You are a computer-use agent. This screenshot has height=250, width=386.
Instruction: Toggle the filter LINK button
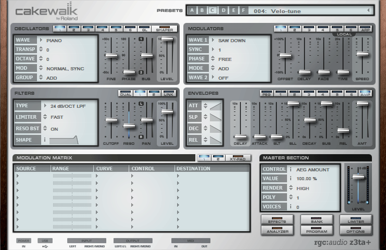pyautogui.click(x=168, y=94)
